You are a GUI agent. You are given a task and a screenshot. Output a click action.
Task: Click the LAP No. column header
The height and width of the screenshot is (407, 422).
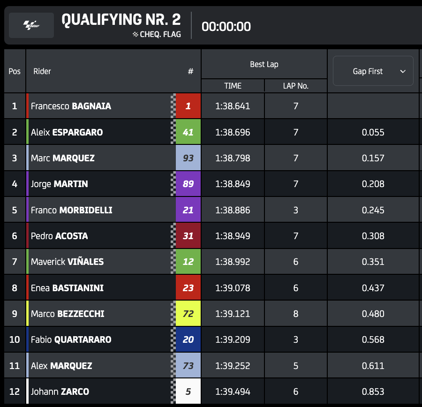(x=295, y=86)
